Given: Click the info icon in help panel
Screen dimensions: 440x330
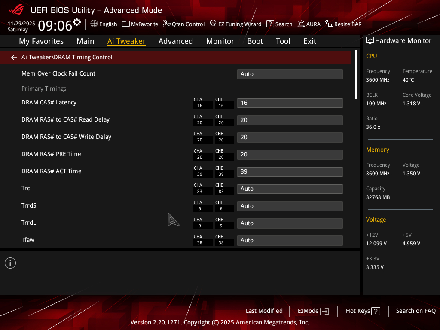Looking at the screenshot, I should [x=10, y=263].
